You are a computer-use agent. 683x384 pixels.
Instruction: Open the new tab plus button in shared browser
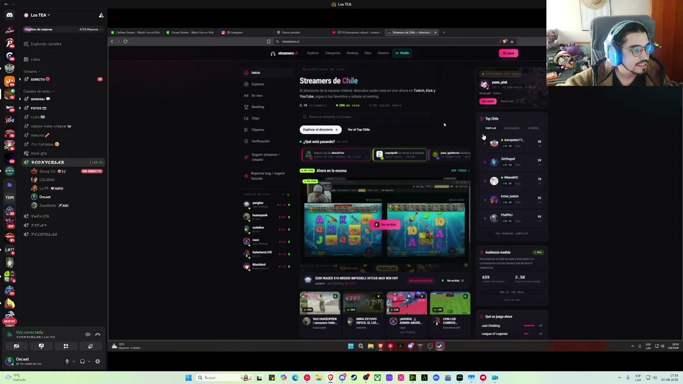tap(443, 33)
